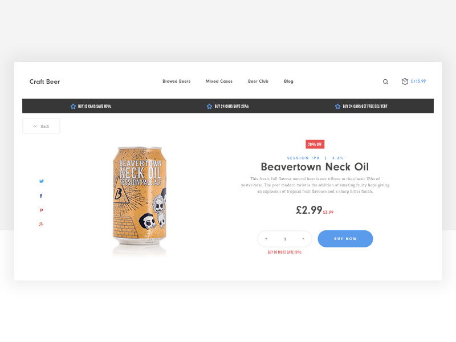
Task: Click star icon beside free delivery offer
Action: click(x=337, y=106)
